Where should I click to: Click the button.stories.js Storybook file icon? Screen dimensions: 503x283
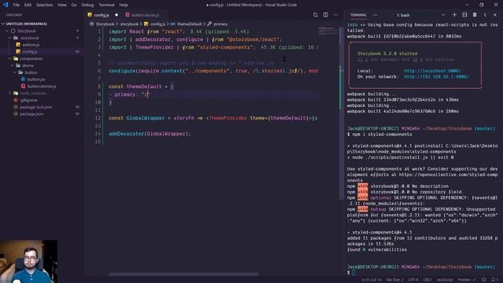[x=23, y=86]
